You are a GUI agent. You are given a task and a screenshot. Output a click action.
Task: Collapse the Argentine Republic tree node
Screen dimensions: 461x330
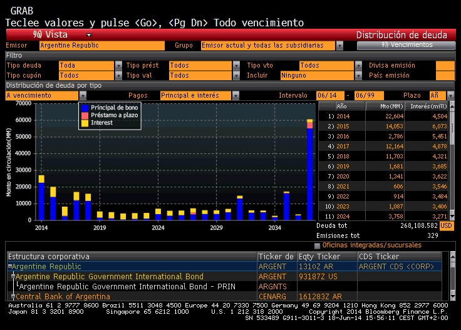pos(10,266)
